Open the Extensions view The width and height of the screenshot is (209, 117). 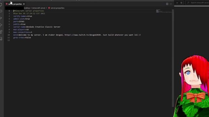click(x=1, y=32)
